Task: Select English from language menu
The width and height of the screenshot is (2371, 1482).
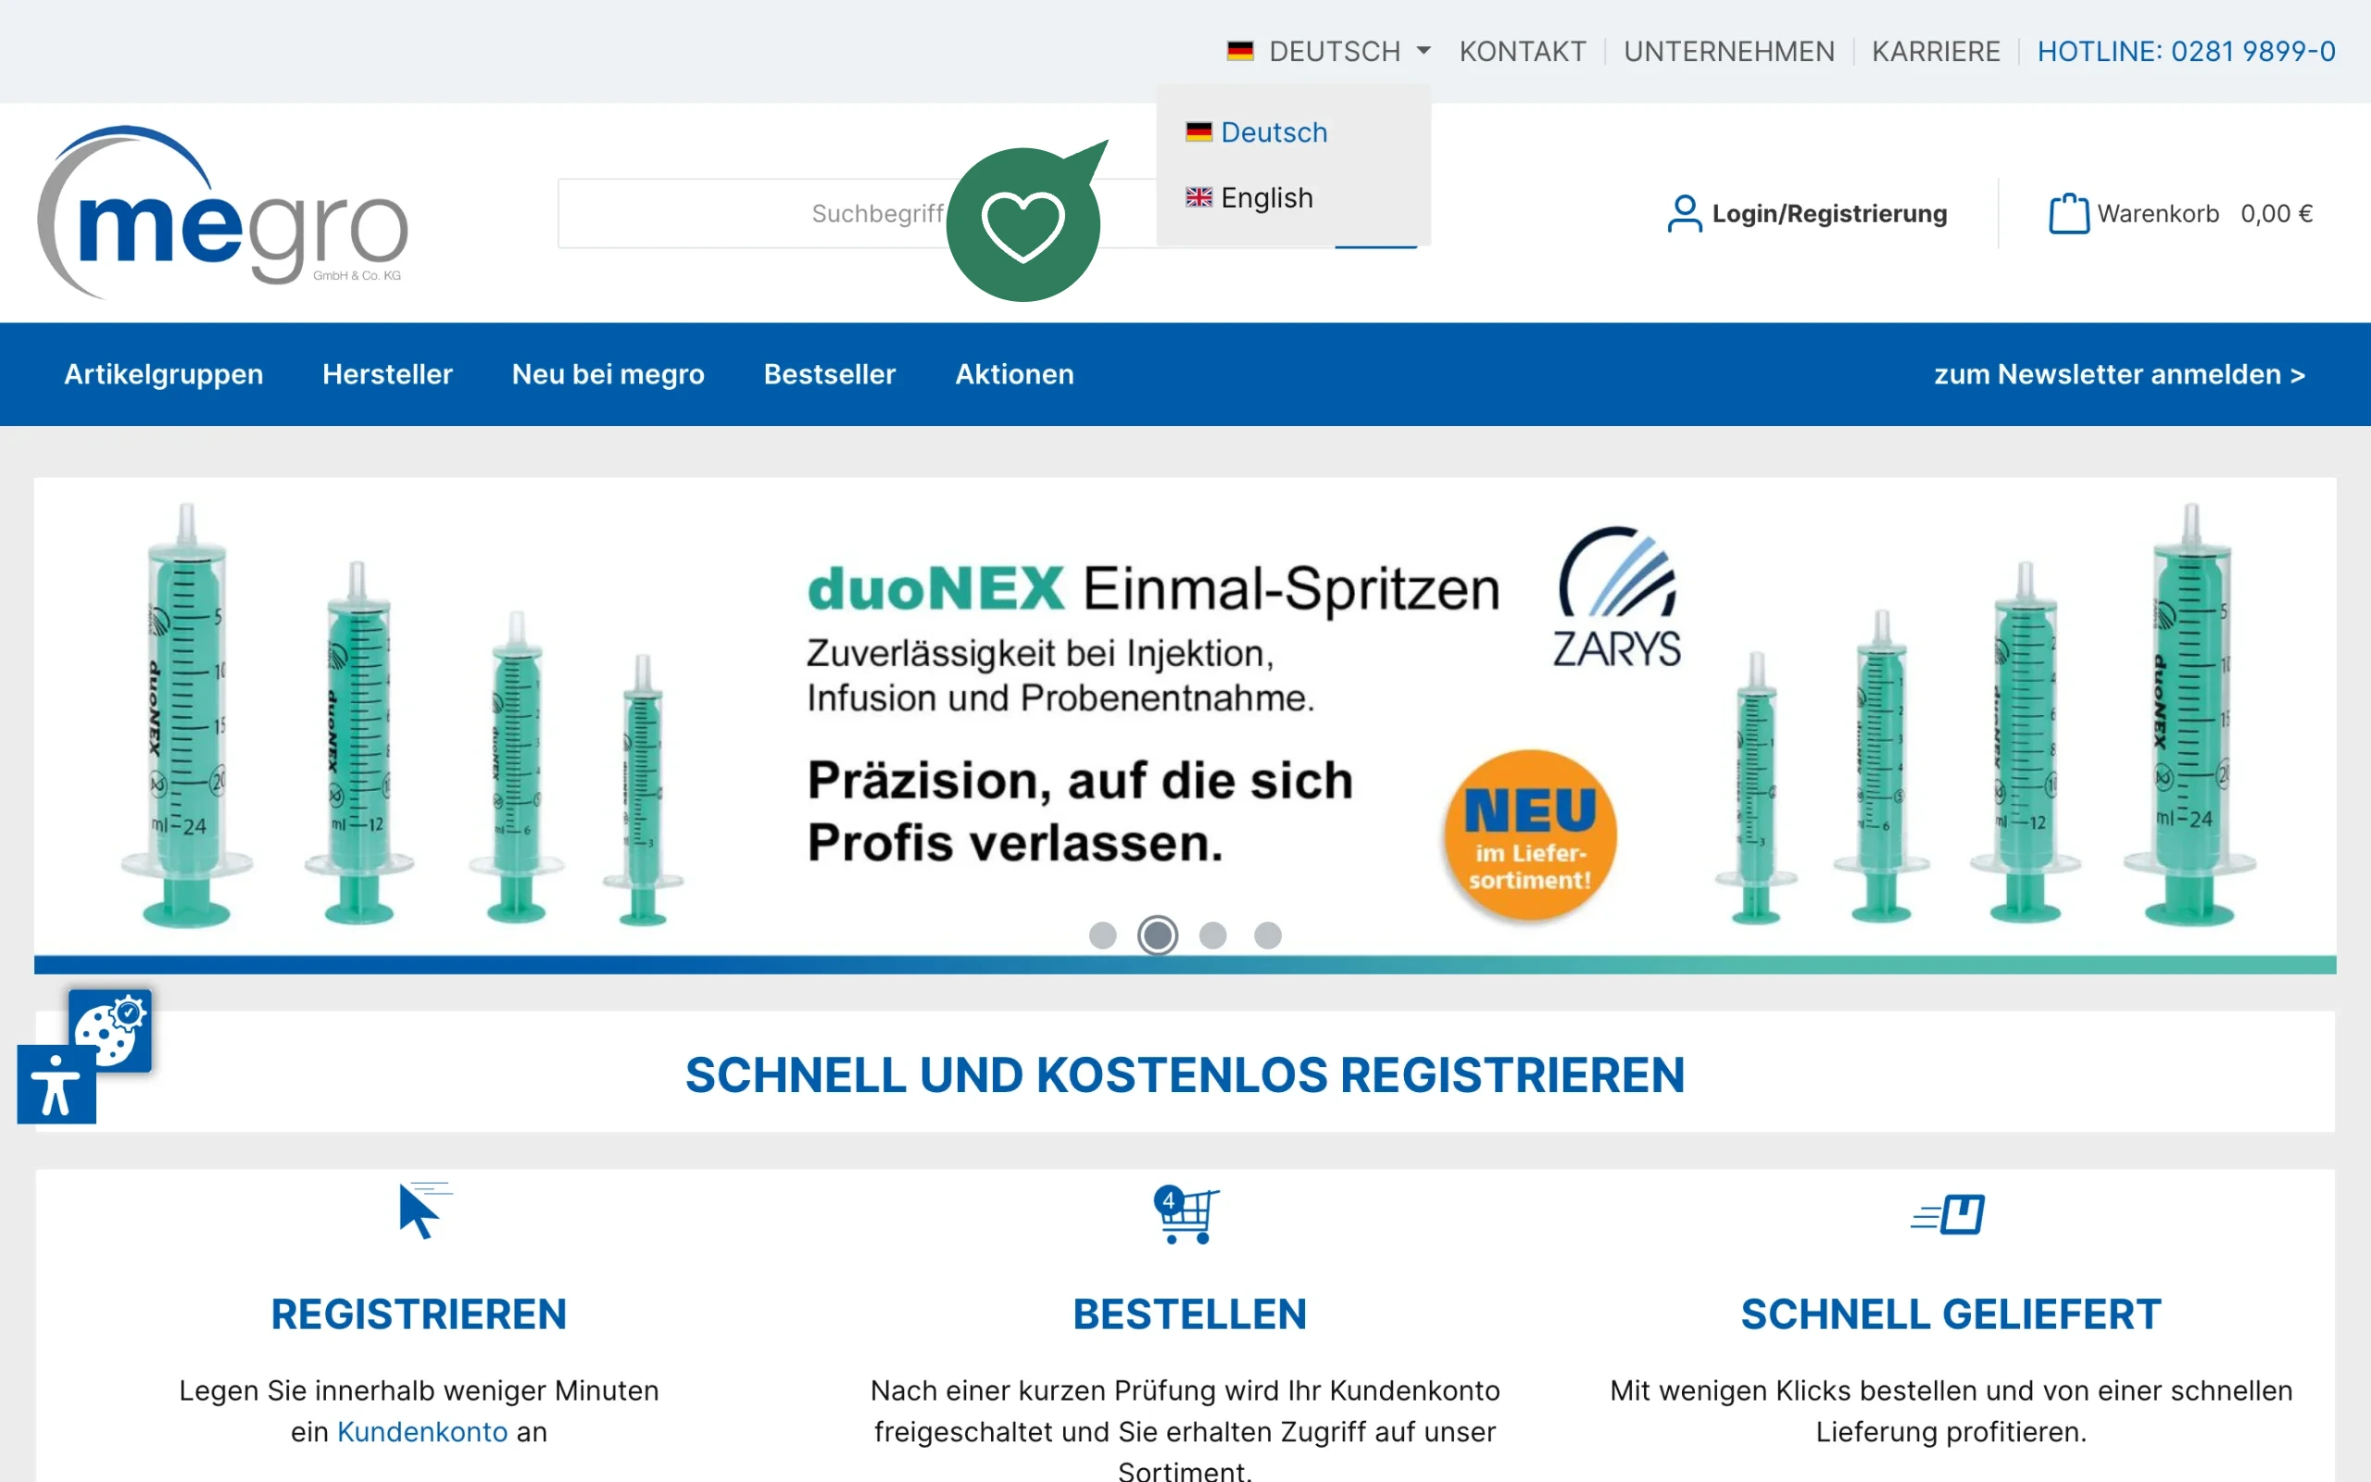Action: [1249, 198]
